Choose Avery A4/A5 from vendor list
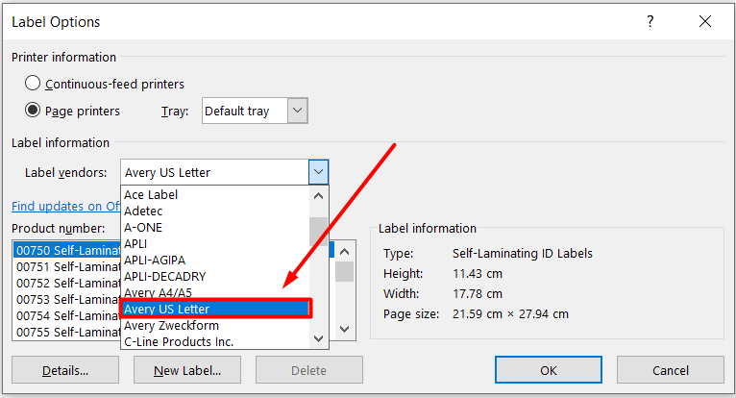736x398 pixels. 215,292
